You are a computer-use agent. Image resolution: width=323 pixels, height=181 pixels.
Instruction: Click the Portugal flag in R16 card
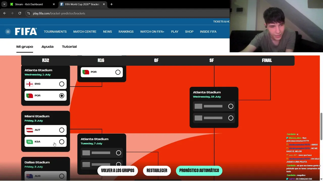(86, 72)
